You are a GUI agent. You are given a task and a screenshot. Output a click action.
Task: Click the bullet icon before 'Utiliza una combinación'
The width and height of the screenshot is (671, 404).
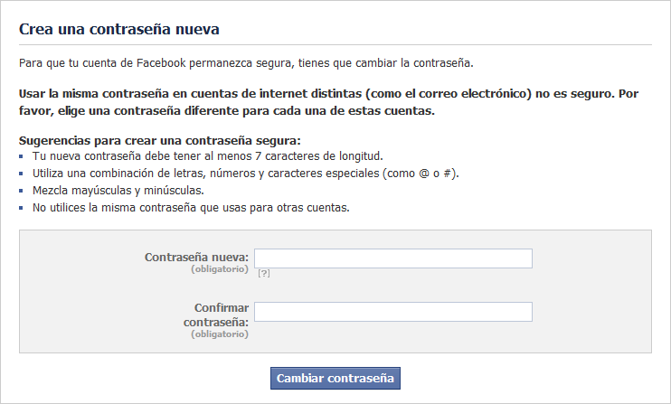pyautogui.click(x=21, y=174)
